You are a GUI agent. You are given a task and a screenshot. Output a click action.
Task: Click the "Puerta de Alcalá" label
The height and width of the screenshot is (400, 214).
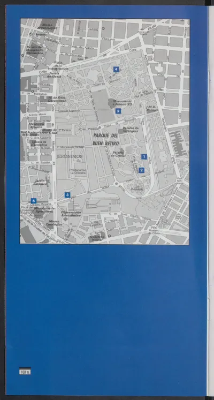click(x=54, y=75)
